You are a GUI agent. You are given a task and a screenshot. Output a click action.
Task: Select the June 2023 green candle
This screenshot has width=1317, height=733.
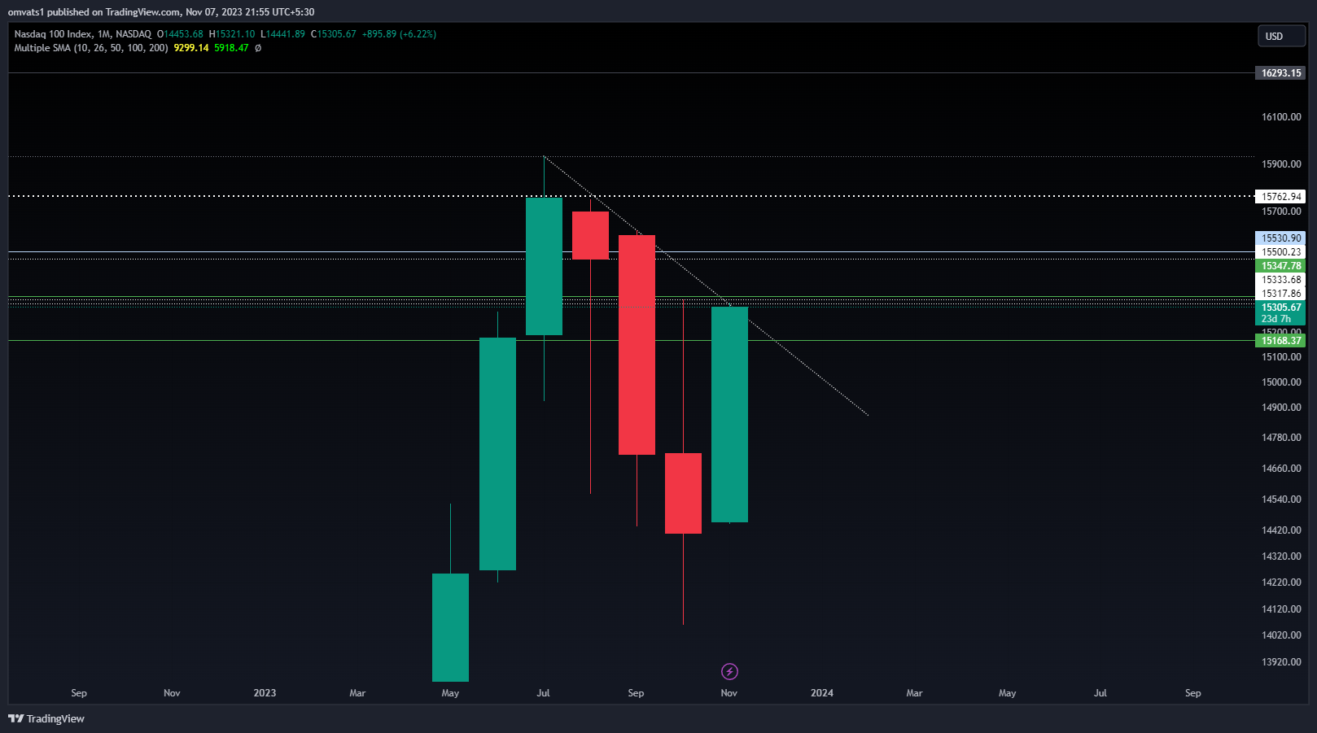pyautogui.click(x=497, y=454)
